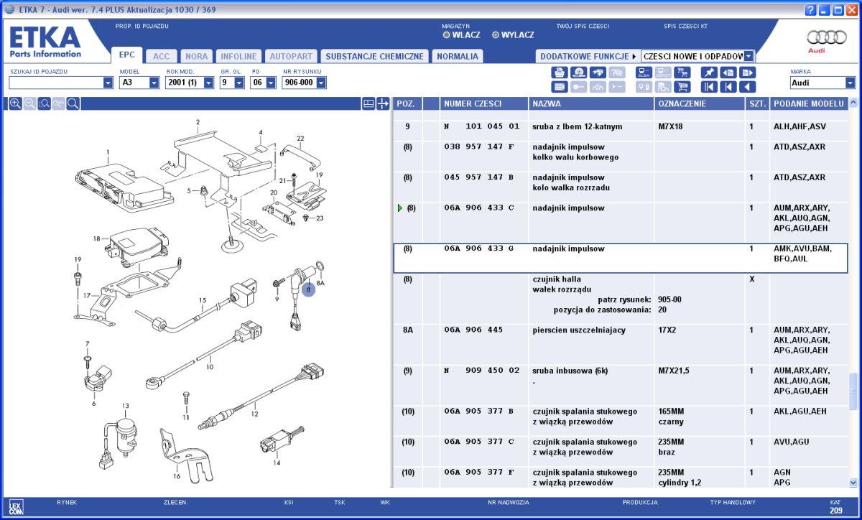The width and height of the screenshot is (862, 520).
Task: Click the parts list scroll-down arrow
Action: (853, 483)
